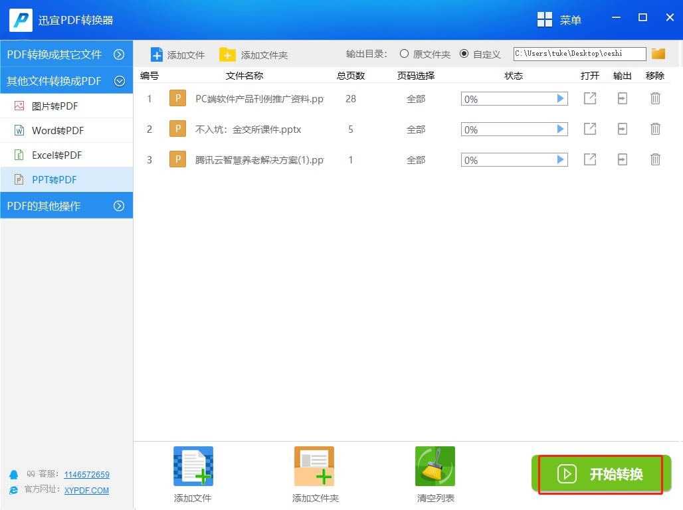Click the blue plus add-file icon in top toolbar
683x510 pixels.
(156, 55)
